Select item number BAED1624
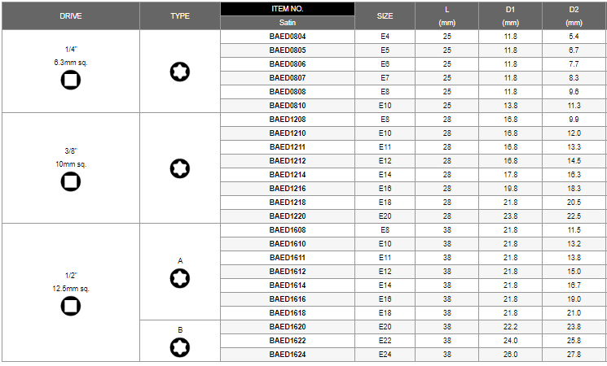 coord(288,355)
